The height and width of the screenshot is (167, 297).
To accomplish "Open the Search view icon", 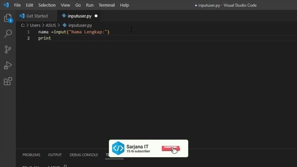I will [8, 34].
